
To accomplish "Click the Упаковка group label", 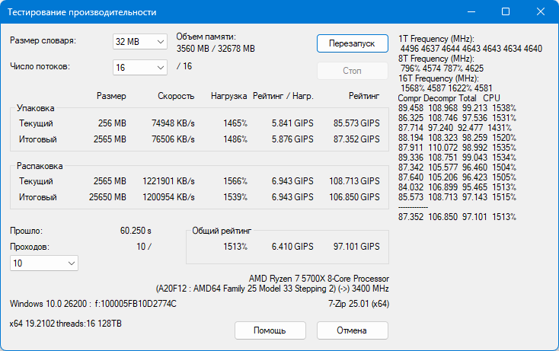I will click(36, 108).
